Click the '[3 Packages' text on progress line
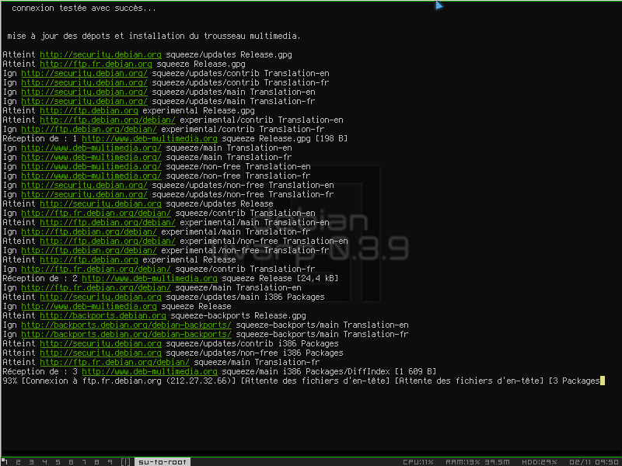This screenshot has height=466, width=622. coord(574,381)
